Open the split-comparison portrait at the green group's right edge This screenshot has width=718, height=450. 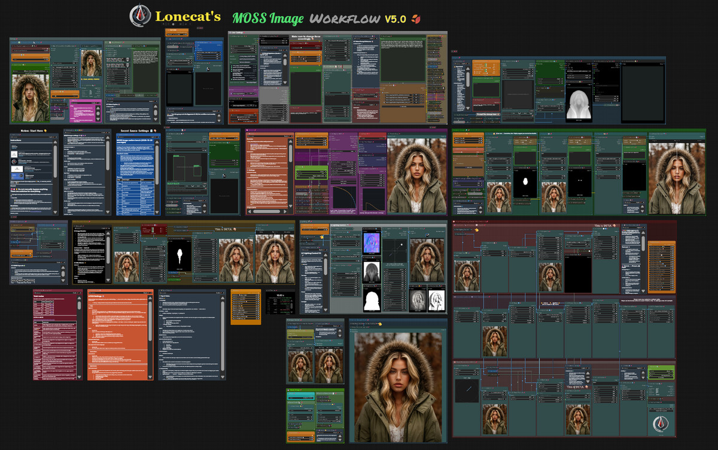point(677,178)
